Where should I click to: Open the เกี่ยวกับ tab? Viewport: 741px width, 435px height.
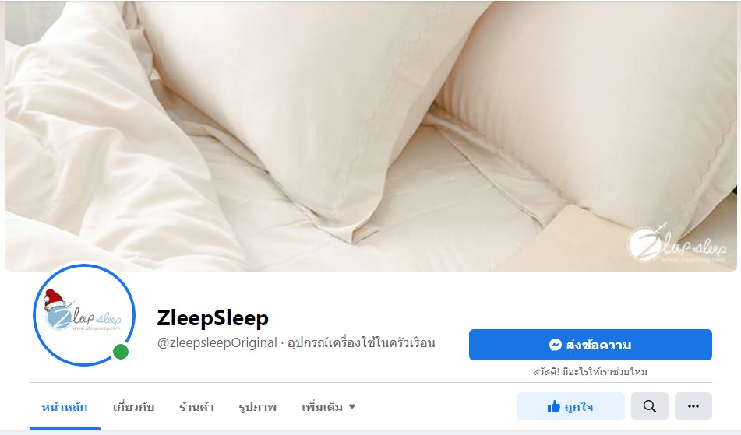134,407
